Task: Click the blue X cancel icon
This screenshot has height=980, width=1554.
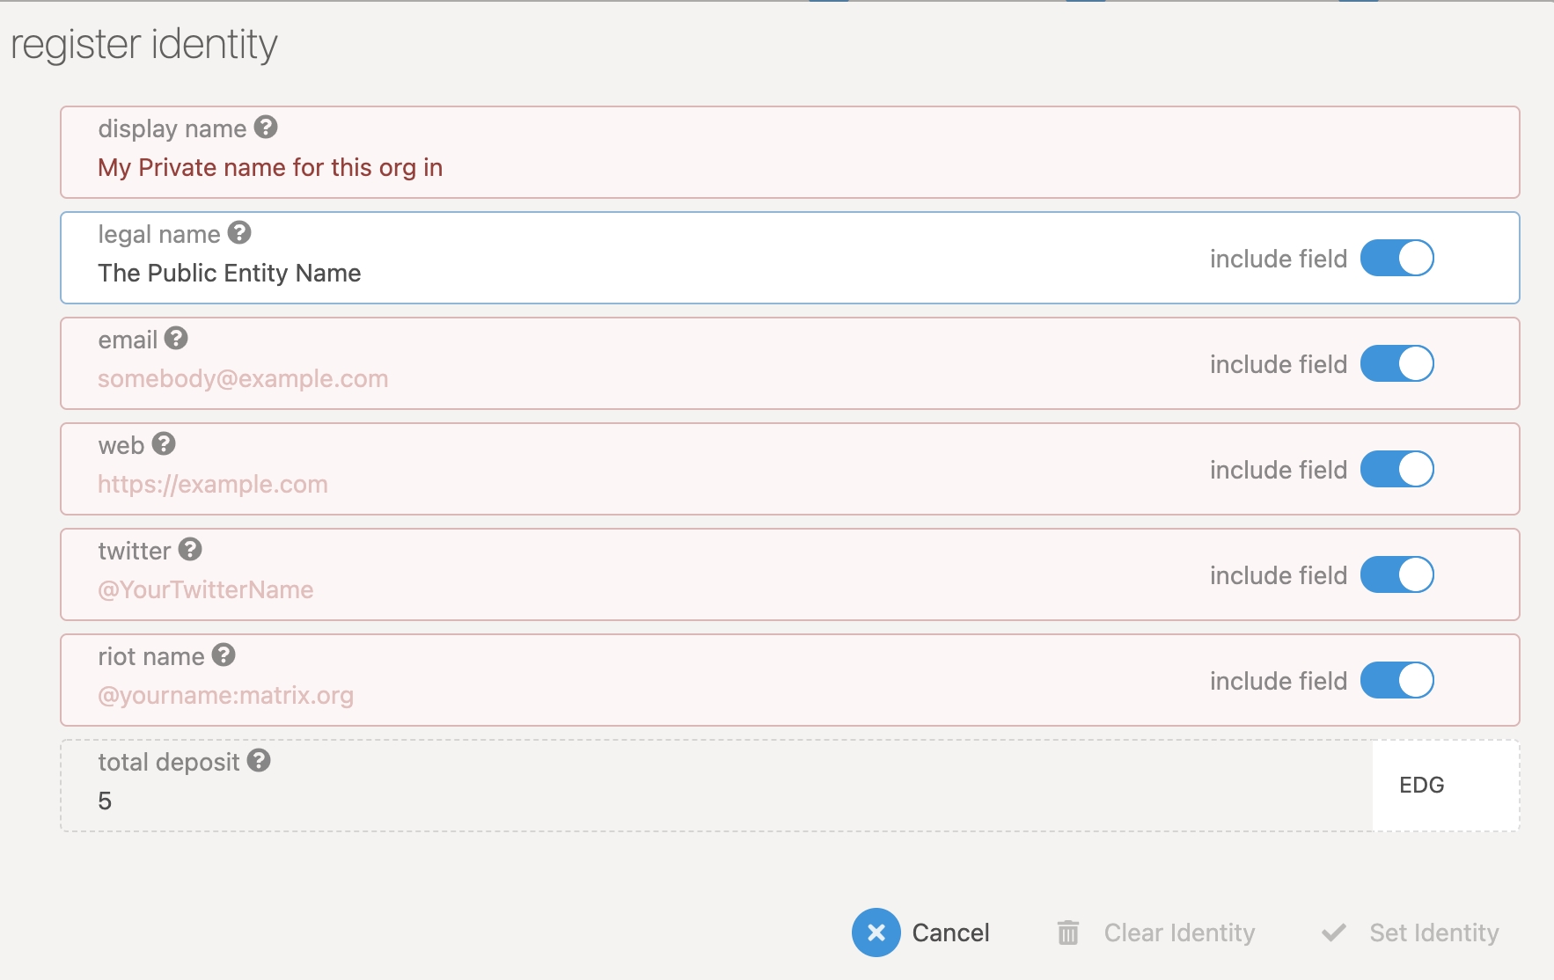Action: click(876, 932)
